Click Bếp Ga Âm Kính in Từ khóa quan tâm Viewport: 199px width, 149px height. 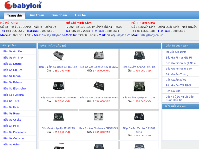(175, 80)
